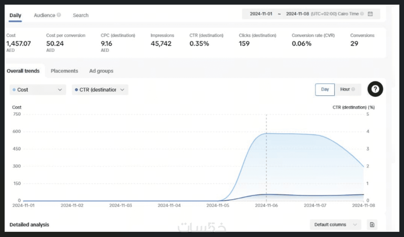Image resolution: width=404 pixels, height=237 pixels.
Task: Switch chart granularity to Day
Action: click(x=325, y=89)
